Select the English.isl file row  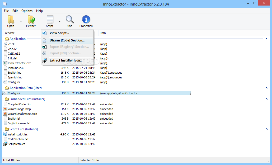(97, 119)
